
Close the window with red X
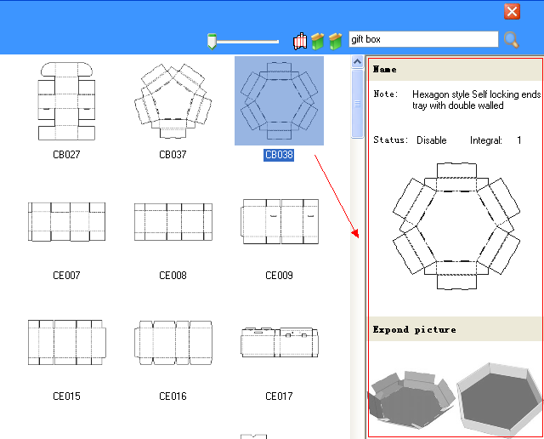pyautogui.click(x=512, y=11)
